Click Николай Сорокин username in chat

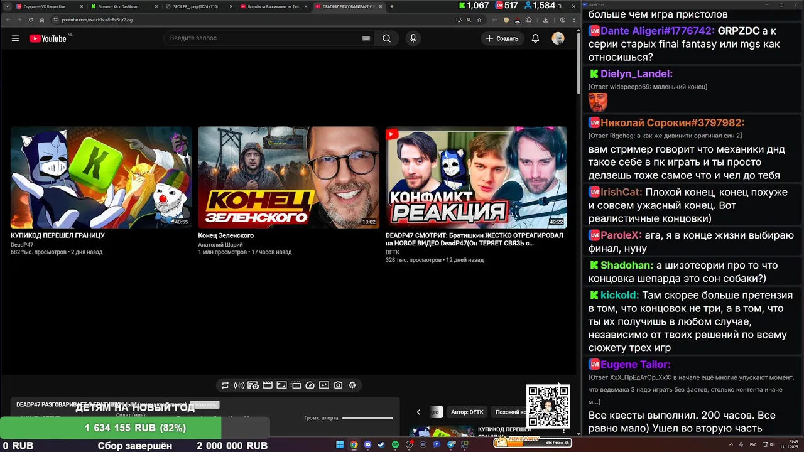pyautogui.click(x=672, y=122)
